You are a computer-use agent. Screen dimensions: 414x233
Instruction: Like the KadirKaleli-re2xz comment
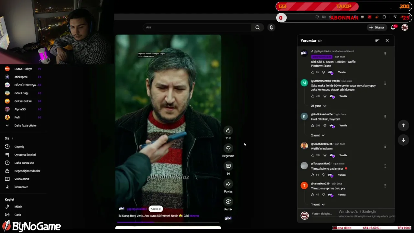pyautogui.click(x=313, y=126)
